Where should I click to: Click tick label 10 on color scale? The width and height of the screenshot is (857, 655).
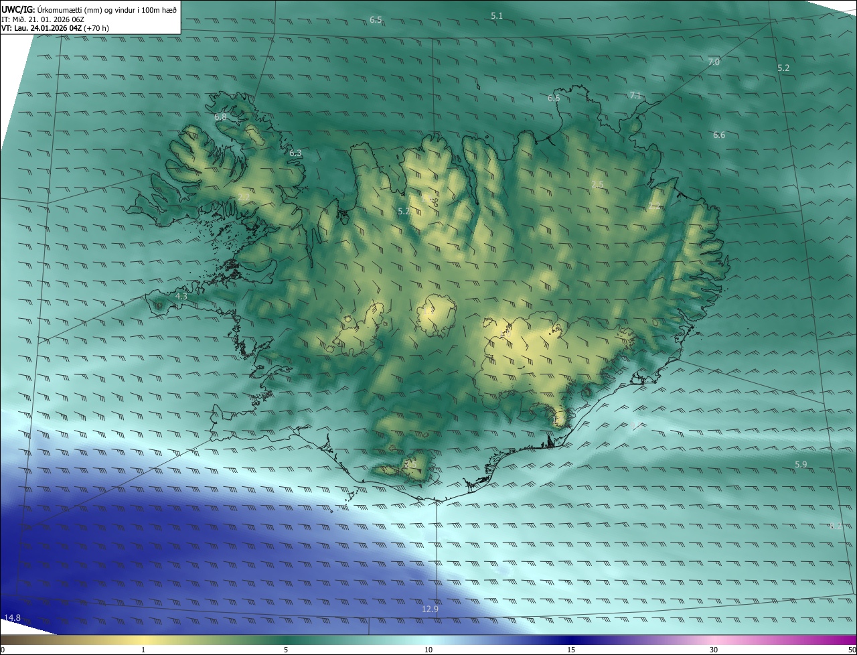pyautogui.click(x=428, y=650)
